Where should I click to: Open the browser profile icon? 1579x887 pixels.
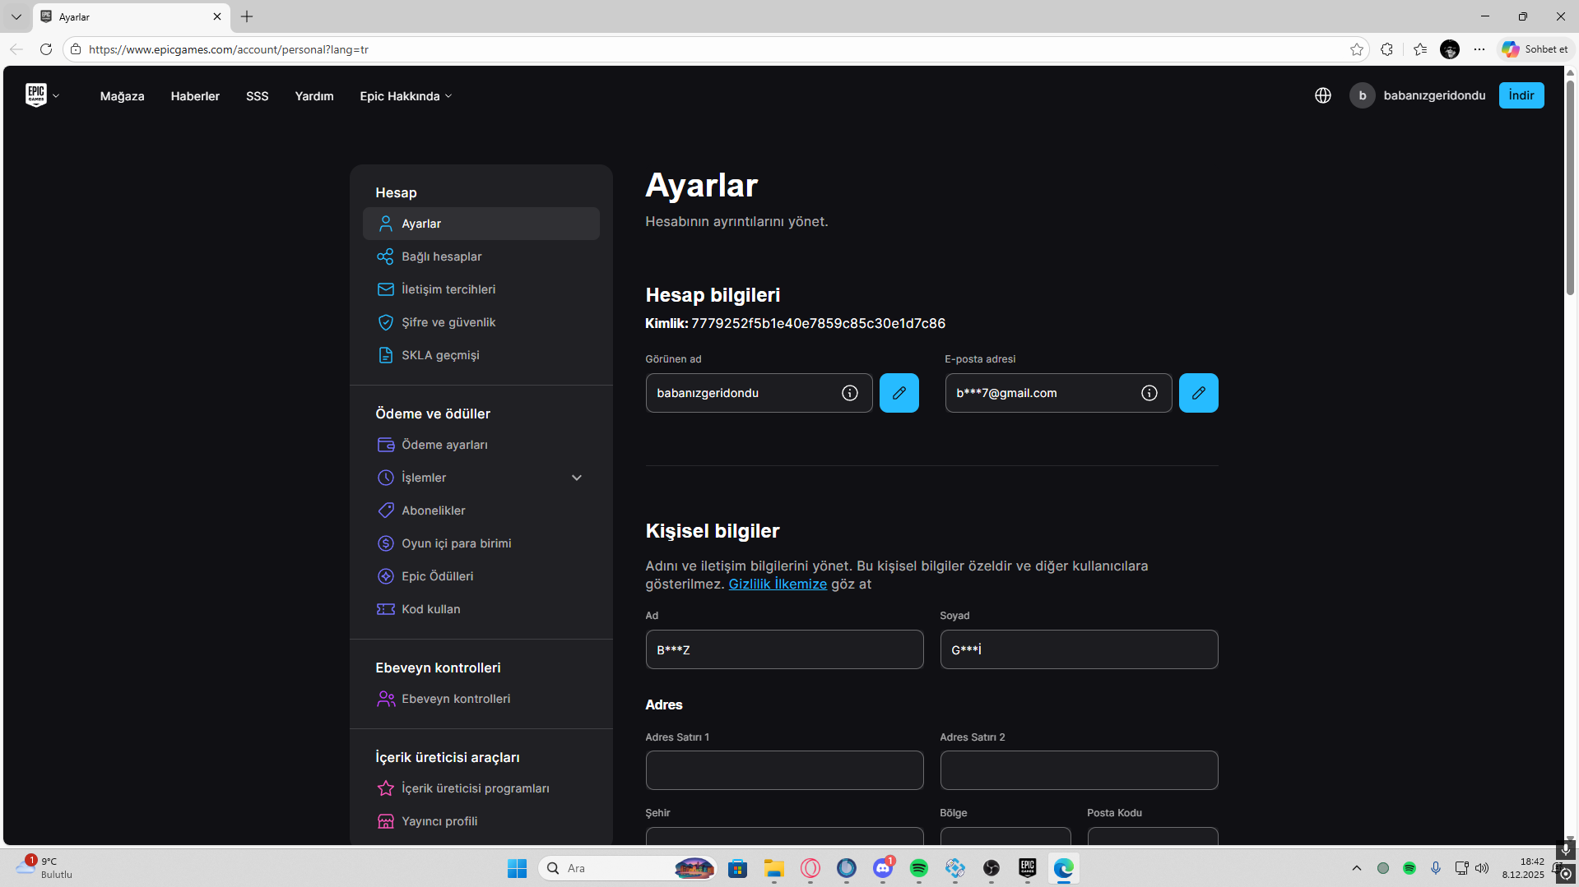(1450, 49)
